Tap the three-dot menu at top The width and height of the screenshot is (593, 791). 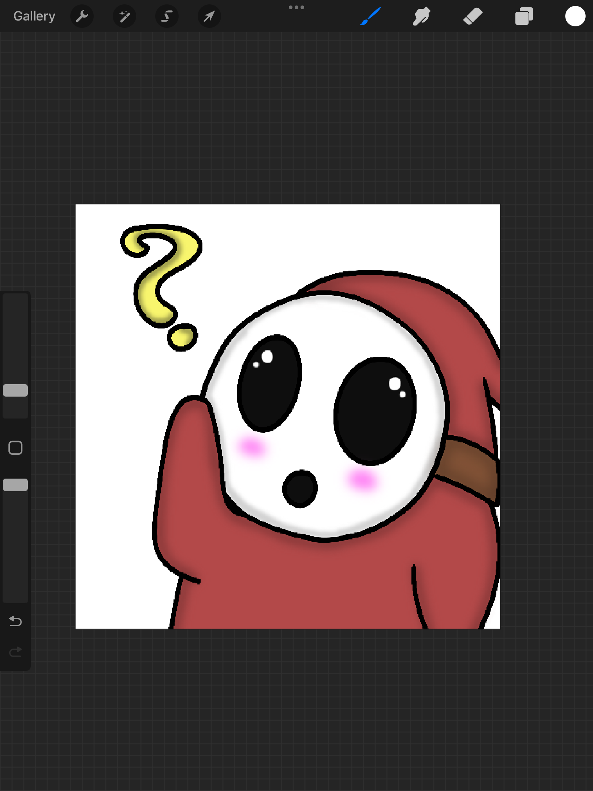point(296,7)
